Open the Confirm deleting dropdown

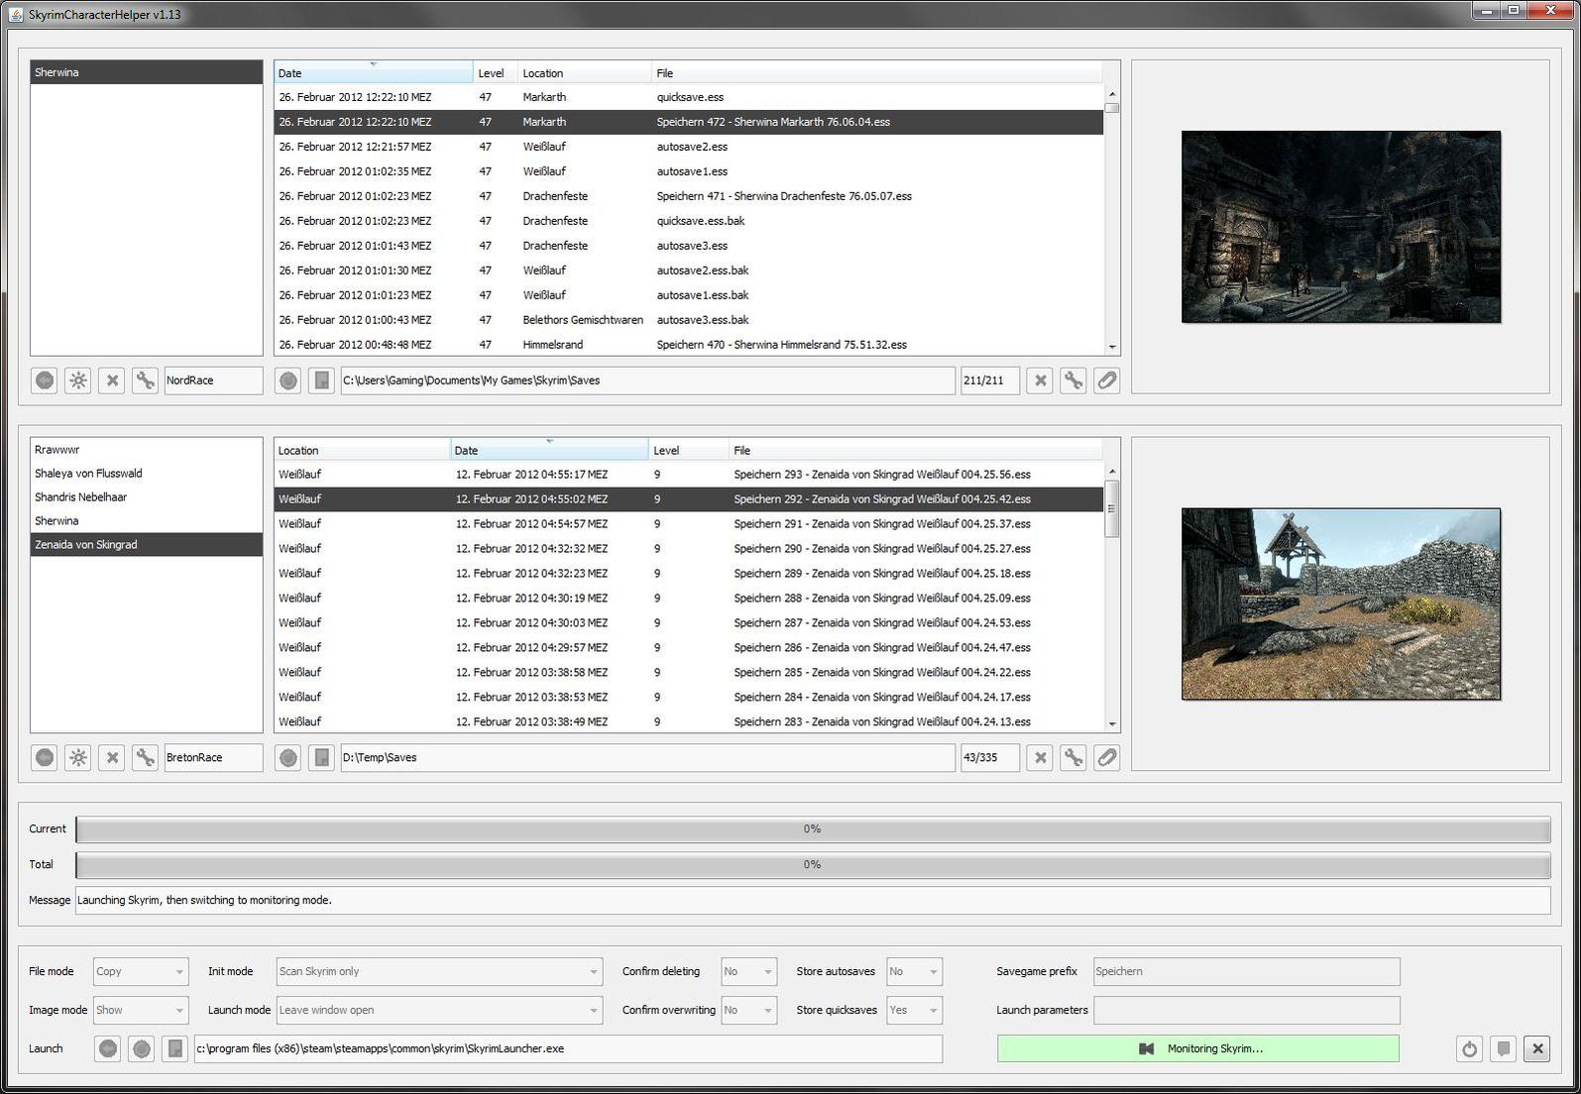pos(748,972)
